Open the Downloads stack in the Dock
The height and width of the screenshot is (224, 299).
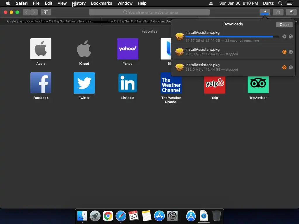(204, 216)
